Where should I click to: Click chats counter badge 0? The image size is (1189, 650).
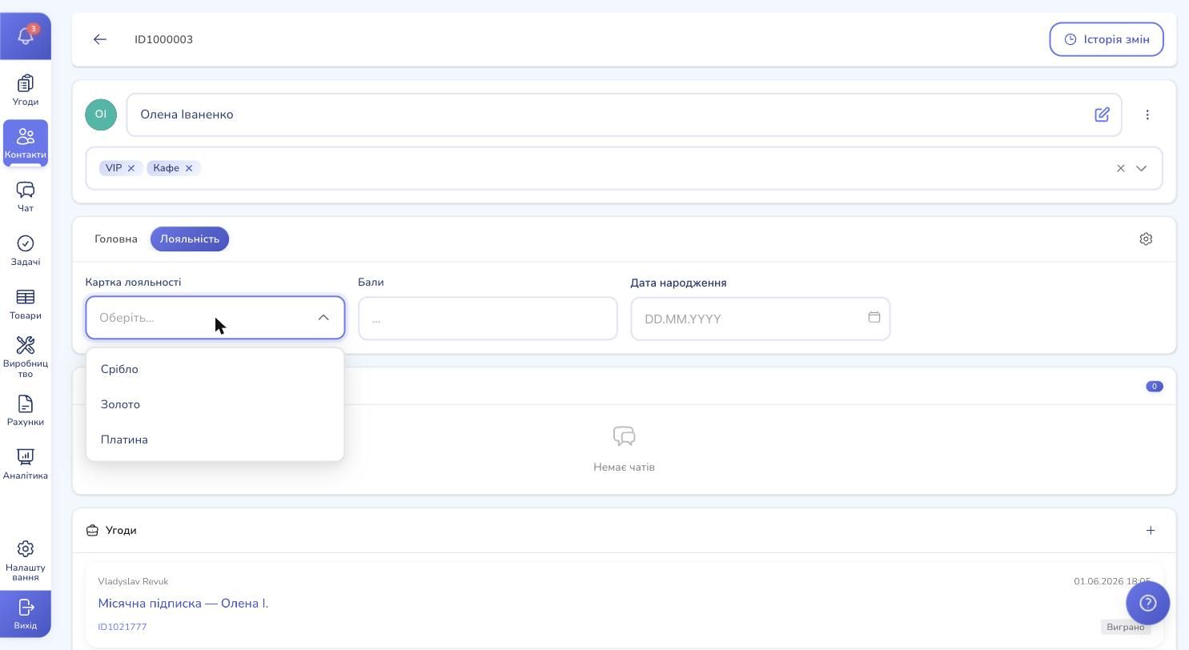tap(1155, 386)
